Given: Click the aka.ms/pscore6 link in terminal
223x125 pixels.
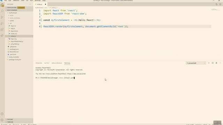Looking at the screenshot, I should click(76, 74).
